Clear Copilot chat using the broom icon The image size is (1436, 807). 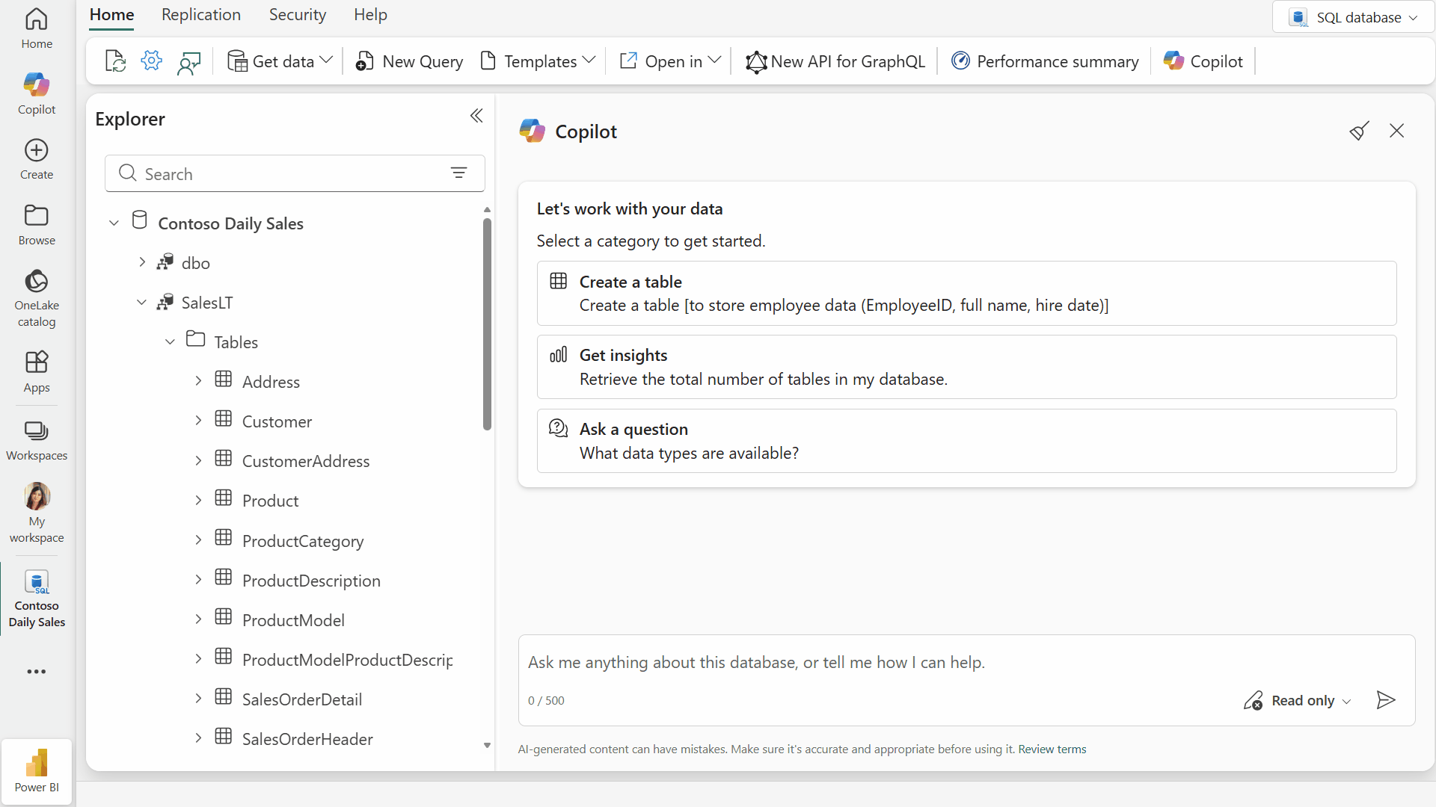[x=1359, y=130]
